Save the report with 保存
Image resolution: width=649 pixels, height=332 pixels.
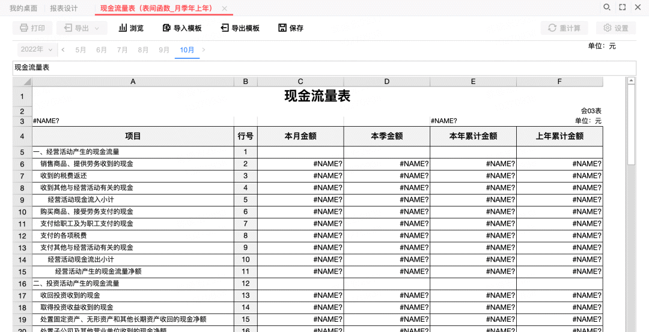(x=291, y=28)
